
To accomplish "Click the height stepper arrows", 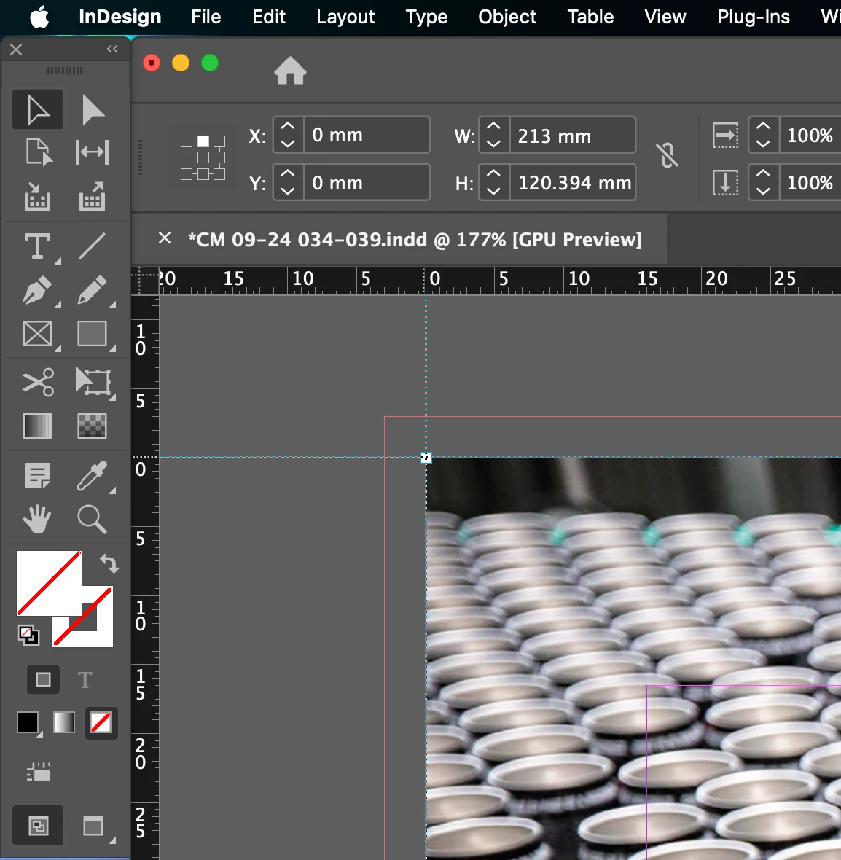I will point(493,182).
